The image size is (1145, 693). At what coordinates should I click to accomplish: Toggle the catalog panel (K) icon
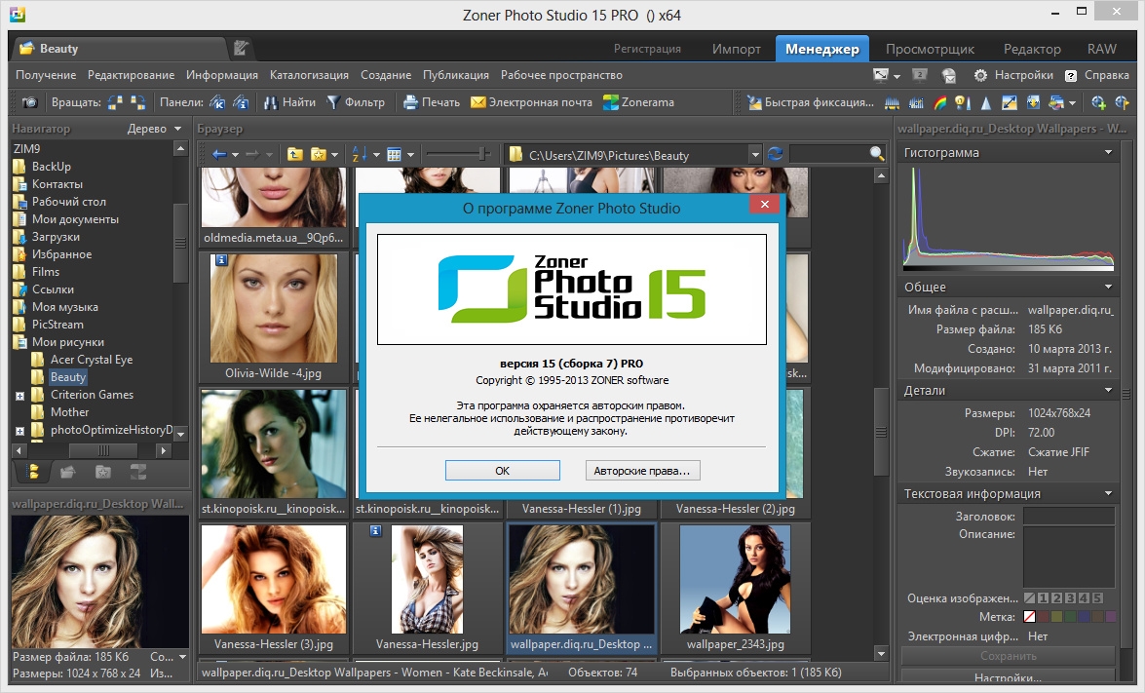click(217, 103)
